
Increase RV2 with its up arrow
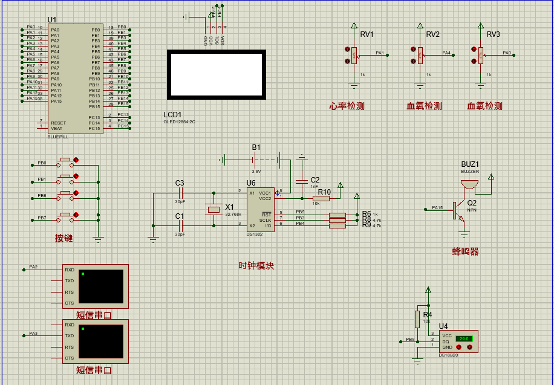413,50
